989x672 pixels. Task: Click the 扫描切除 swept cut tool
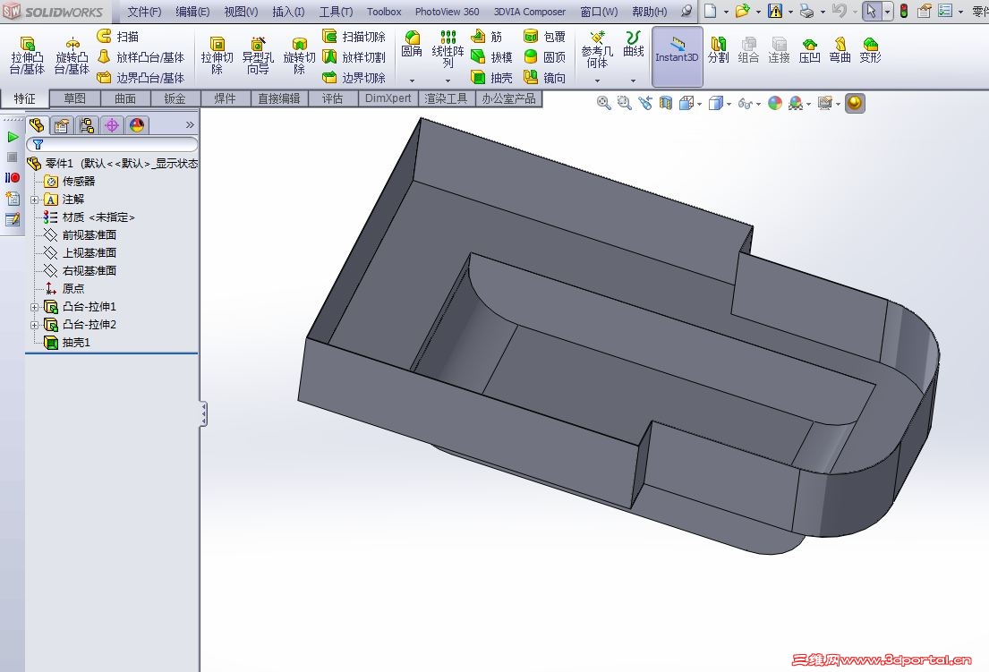(354, 37)
